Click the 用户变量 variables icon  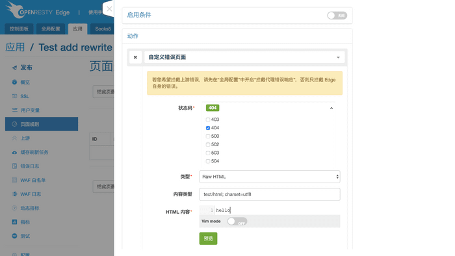(x=14, y=110)
